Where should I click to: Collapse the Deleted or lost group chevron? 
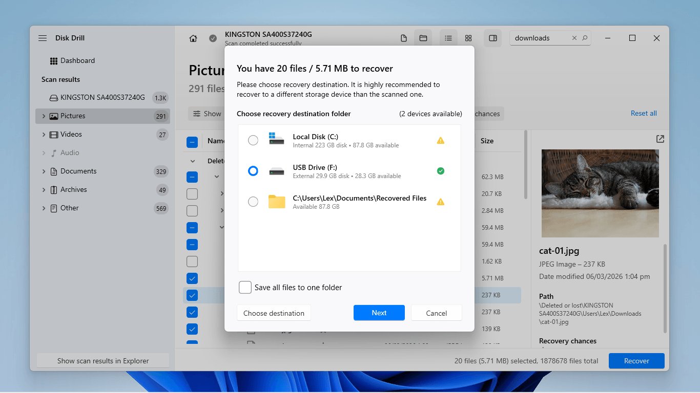(192, 161)
